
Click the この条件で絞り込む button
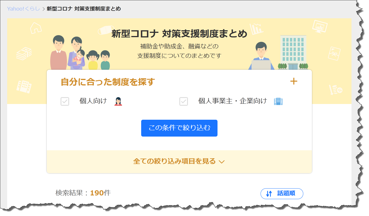pos(179,128)
